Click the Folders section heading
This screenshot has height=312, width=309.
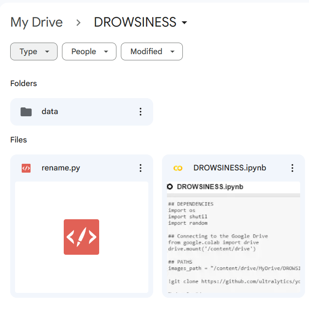pyautogui.click(x=23, y=83)
